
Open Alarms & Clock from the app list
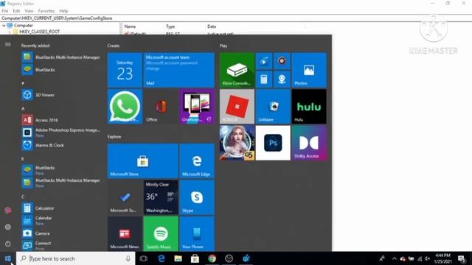coord(61,145)
